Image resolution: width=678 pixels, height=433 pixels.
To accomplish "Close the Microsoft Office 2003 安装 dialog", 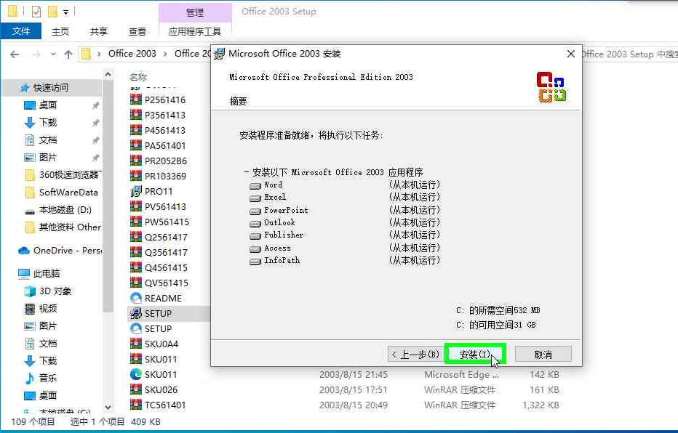I will [x=571, y=54].
